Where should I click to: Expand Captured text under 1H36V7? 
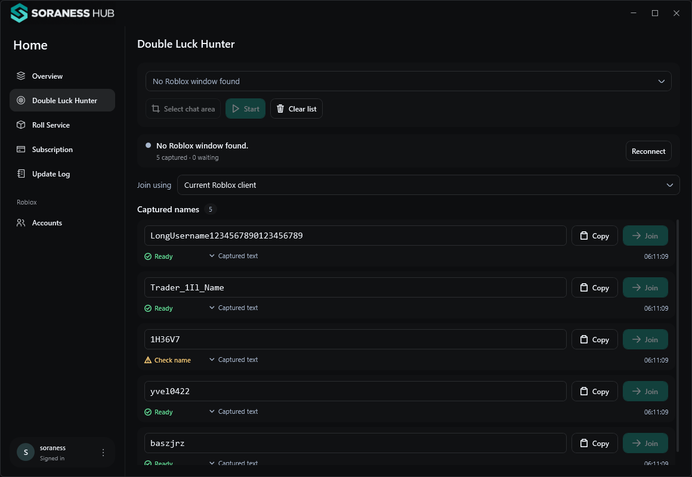coord(233,360)
